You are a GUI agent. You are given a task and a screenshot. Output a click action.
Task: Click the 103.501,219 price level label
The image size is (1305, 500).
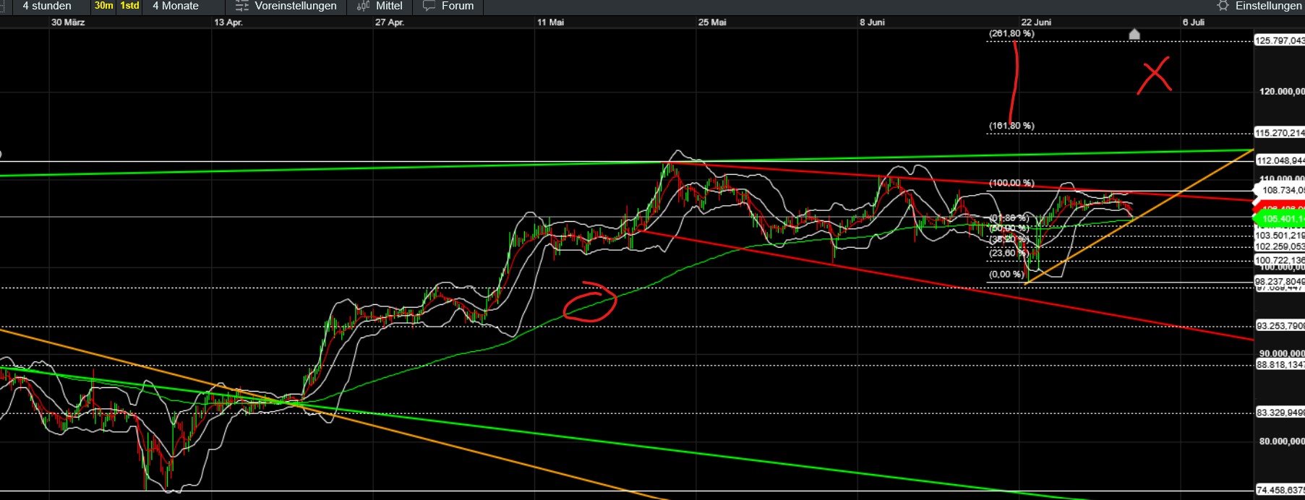[1280, 236]
